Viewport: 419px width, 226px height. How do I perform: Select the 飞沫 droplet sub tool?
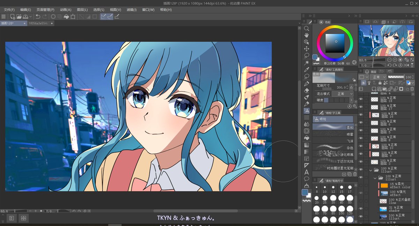[333, 140]
